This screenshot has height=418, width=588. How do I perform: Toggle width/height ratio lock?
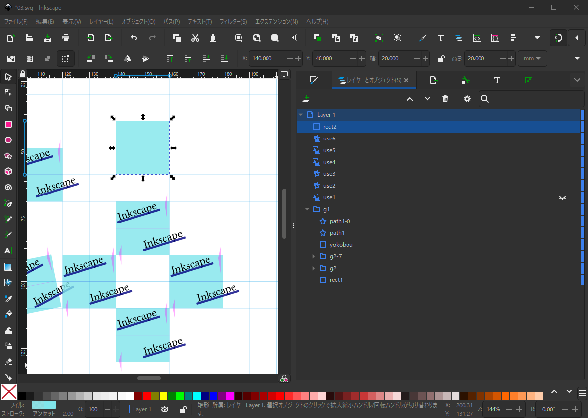[441, 58]
